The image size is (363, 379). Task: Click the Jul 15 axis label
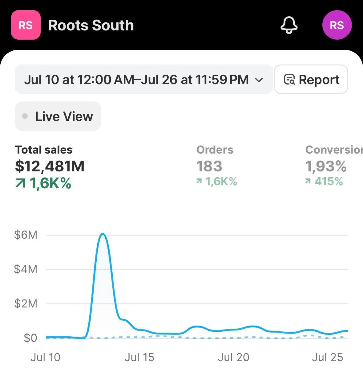tap(139, 357)
